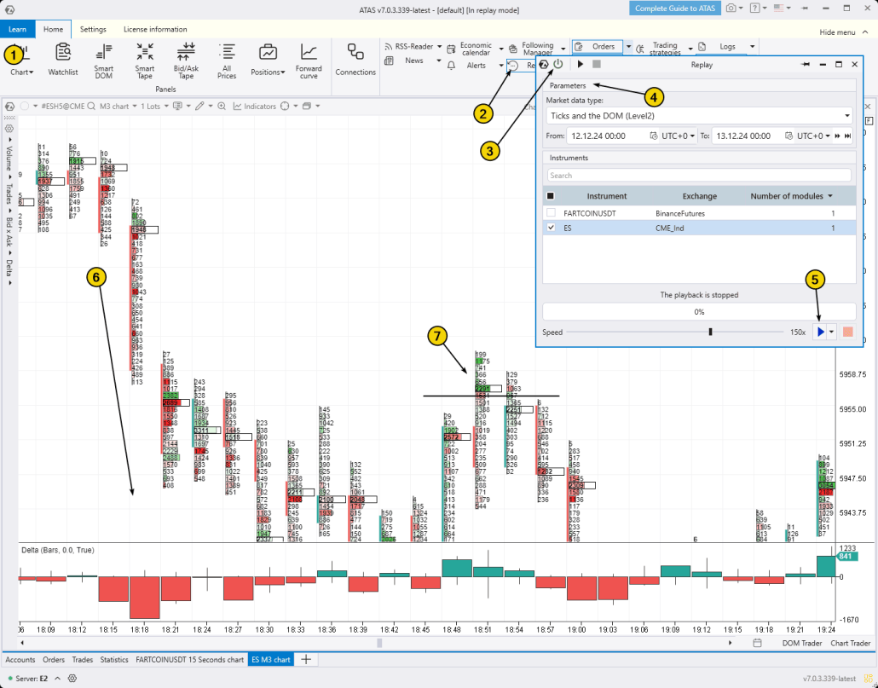Click the Complete Guide to ATAS button
This screenshot has width=878, height=688.
673,8
